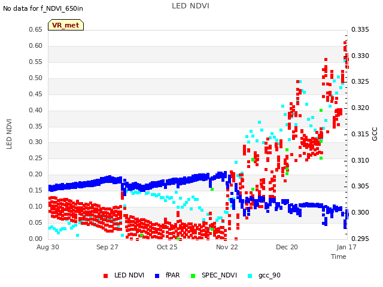Click the red LED NDVI legend swatch

point(105,276)
